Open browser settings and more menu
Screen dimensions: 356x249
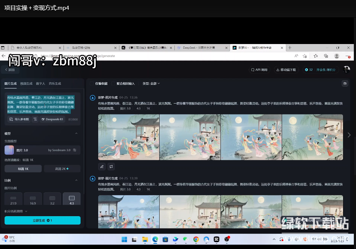point(348,56)
